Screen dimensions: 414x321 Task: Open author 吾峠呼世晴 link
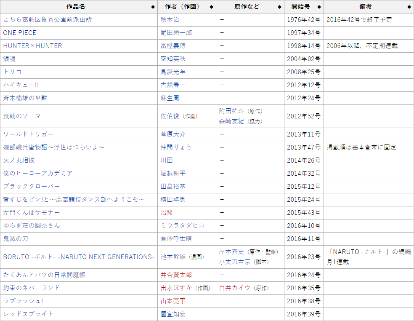point(176,239)
